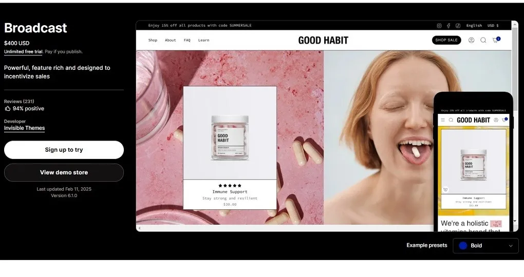
Task: Click the $30.00 product price
Action: click(x=230, y=204)
